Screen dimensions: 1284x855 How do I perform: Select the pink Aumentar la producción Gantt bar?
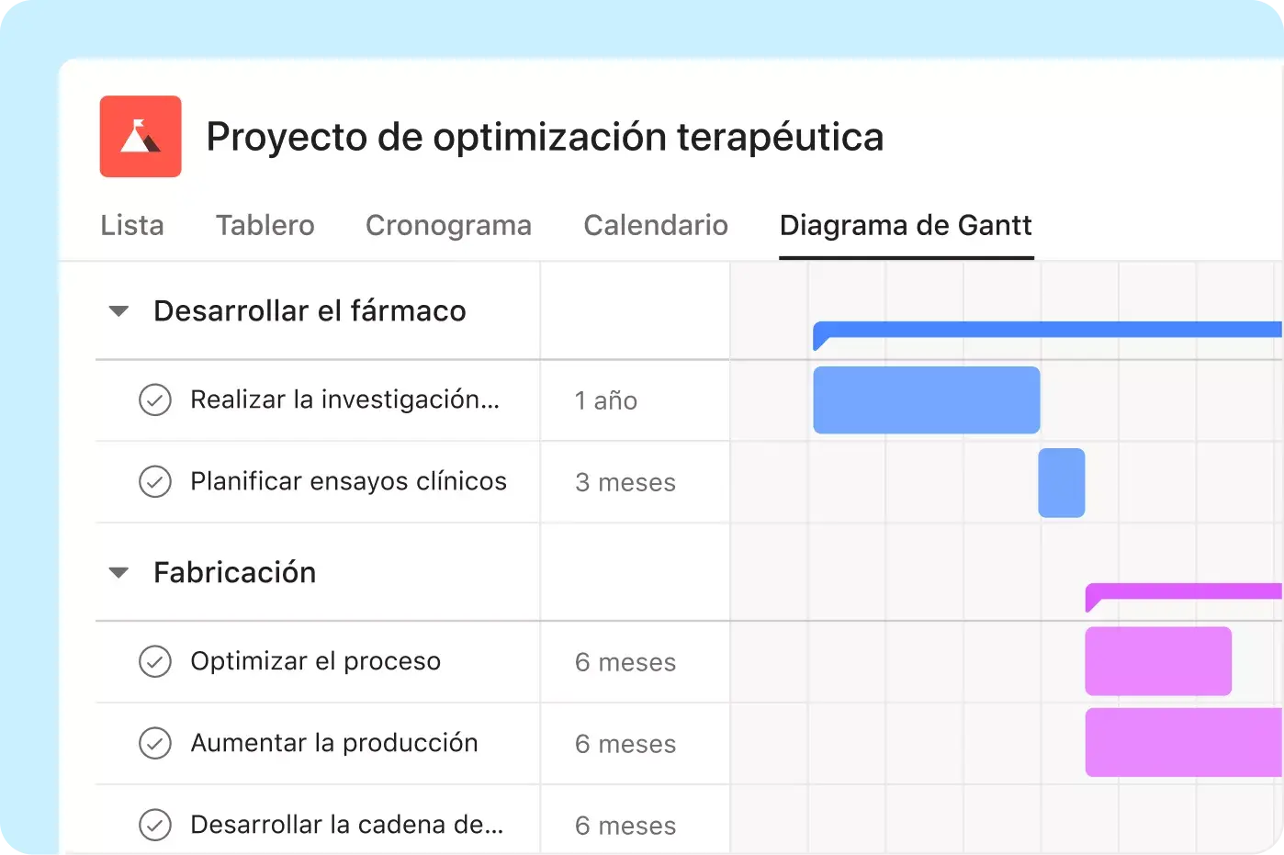pyautogui.click(x=1184, y=742)
